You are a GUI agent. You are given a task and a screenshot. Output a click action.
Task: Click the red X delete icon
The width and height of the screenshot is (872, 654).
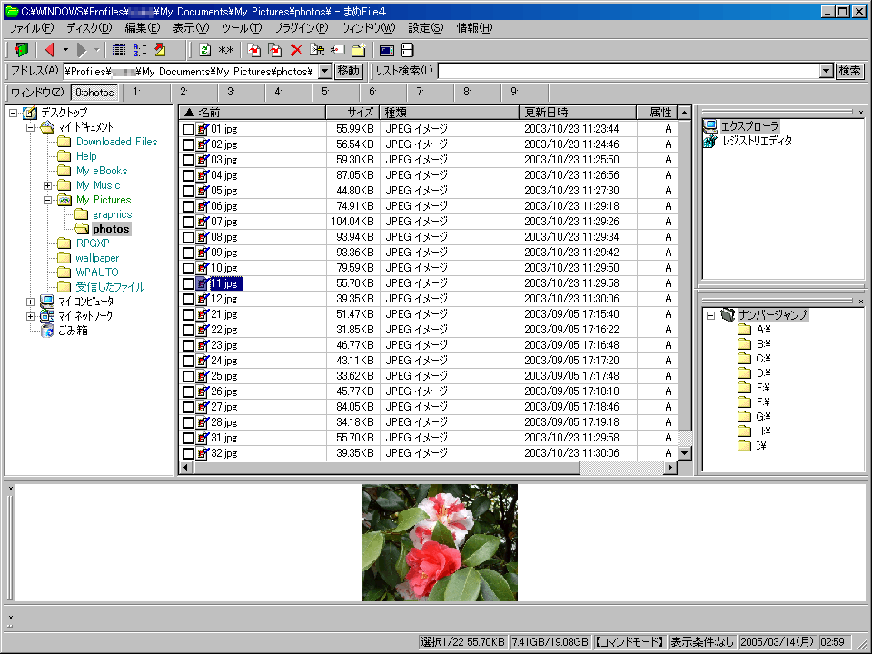(296, 50)
